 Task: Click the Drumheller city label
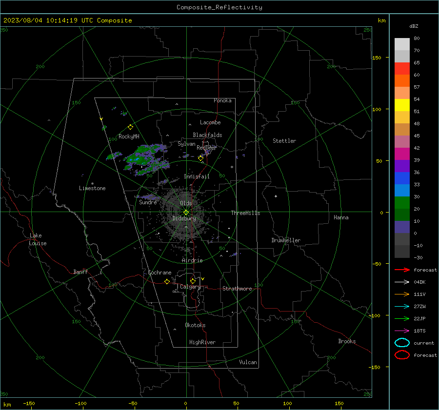(286, 240)
